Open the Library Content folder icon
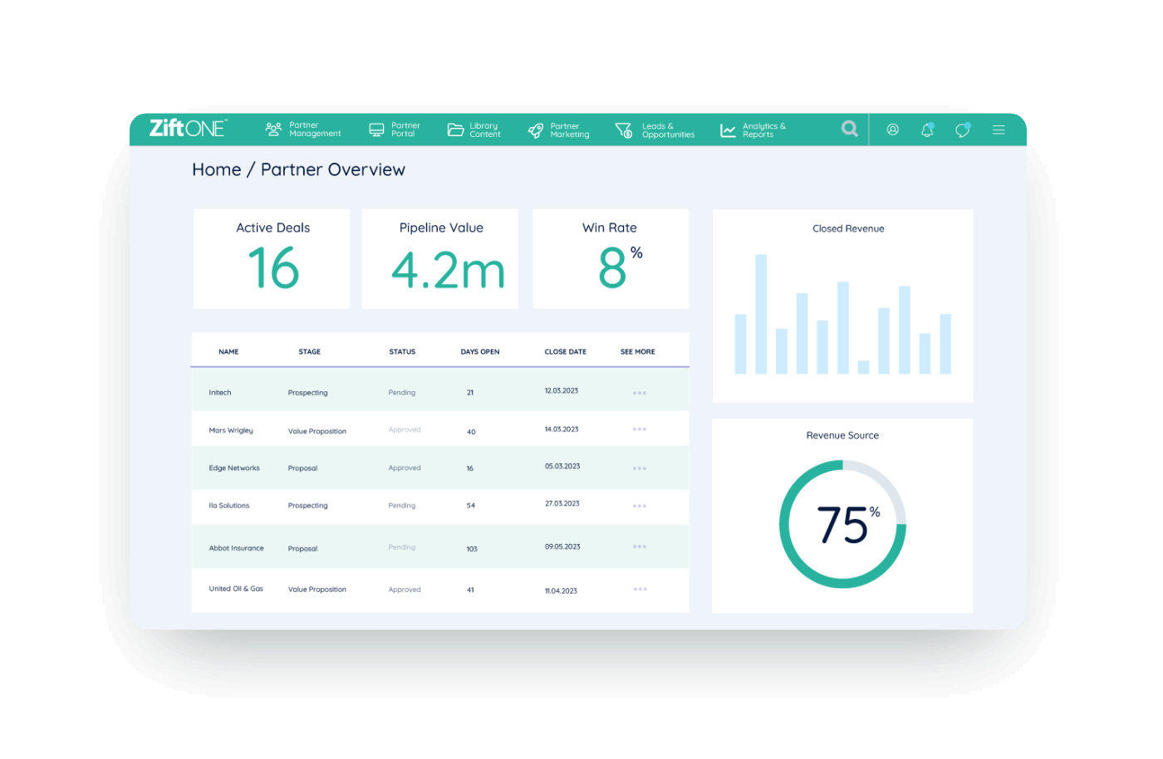 (x=455, y=129)
